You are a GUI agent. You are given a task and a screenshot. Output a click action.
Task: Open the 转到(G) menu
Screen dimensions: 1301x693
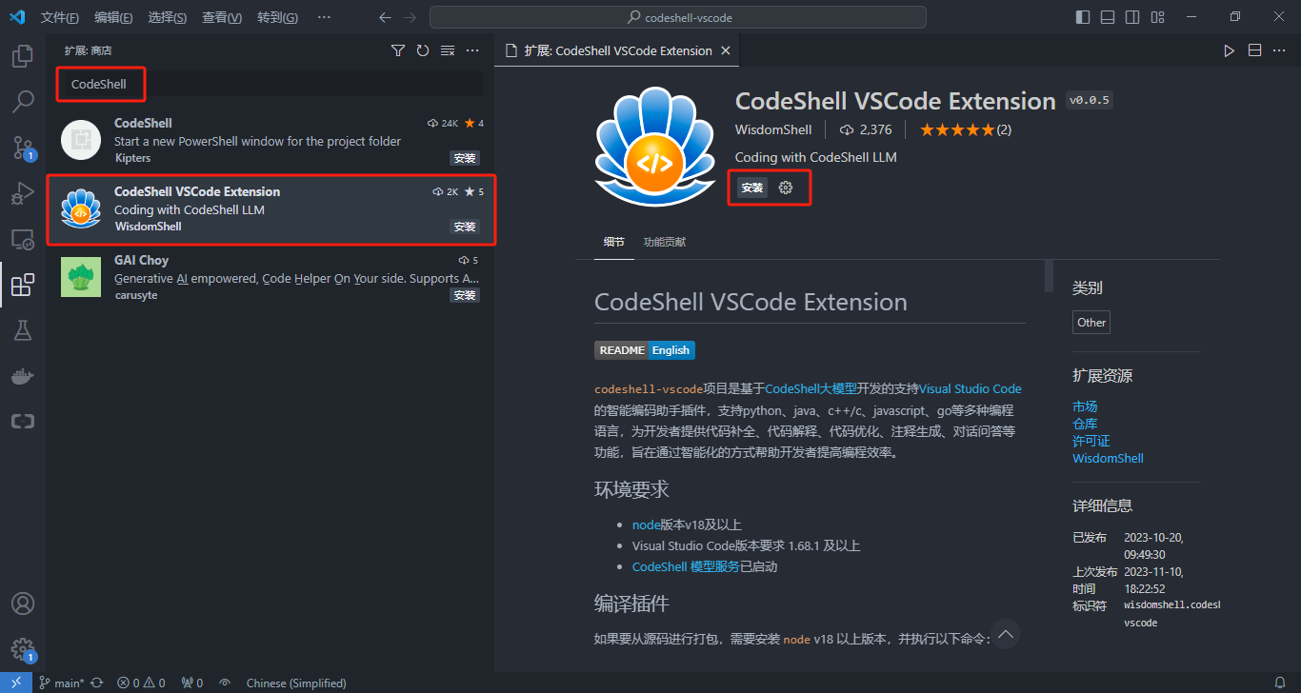[277, 17]
